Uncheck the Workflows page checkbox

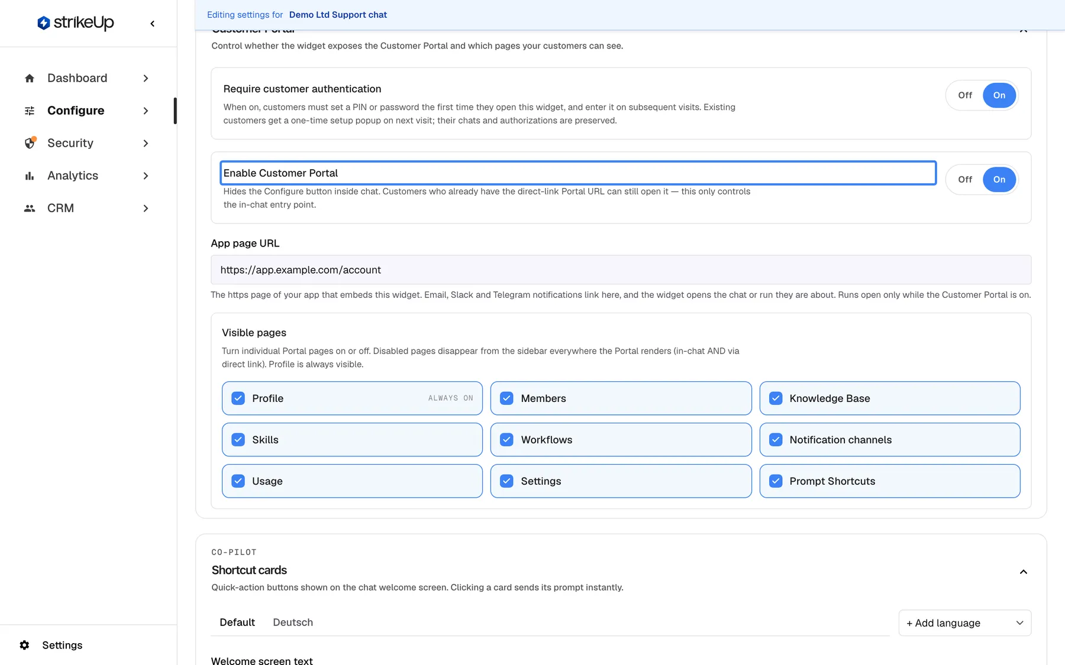click(506, 440)
